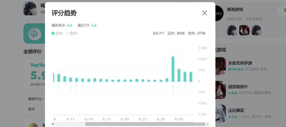Screen dimensions: 286x127
Task: Select the positive bar above the 6/29 label
Action: 179,75
